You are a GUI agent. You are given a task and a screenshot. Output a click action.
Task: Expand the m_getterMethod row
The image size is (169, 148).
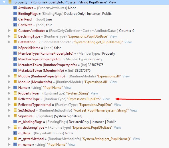pos(9,139)
